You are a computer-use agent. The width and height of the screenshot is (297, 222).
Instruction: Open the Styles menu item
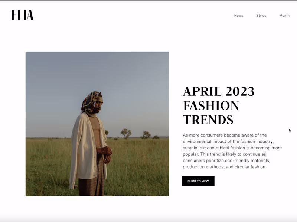tap(261, 16)
